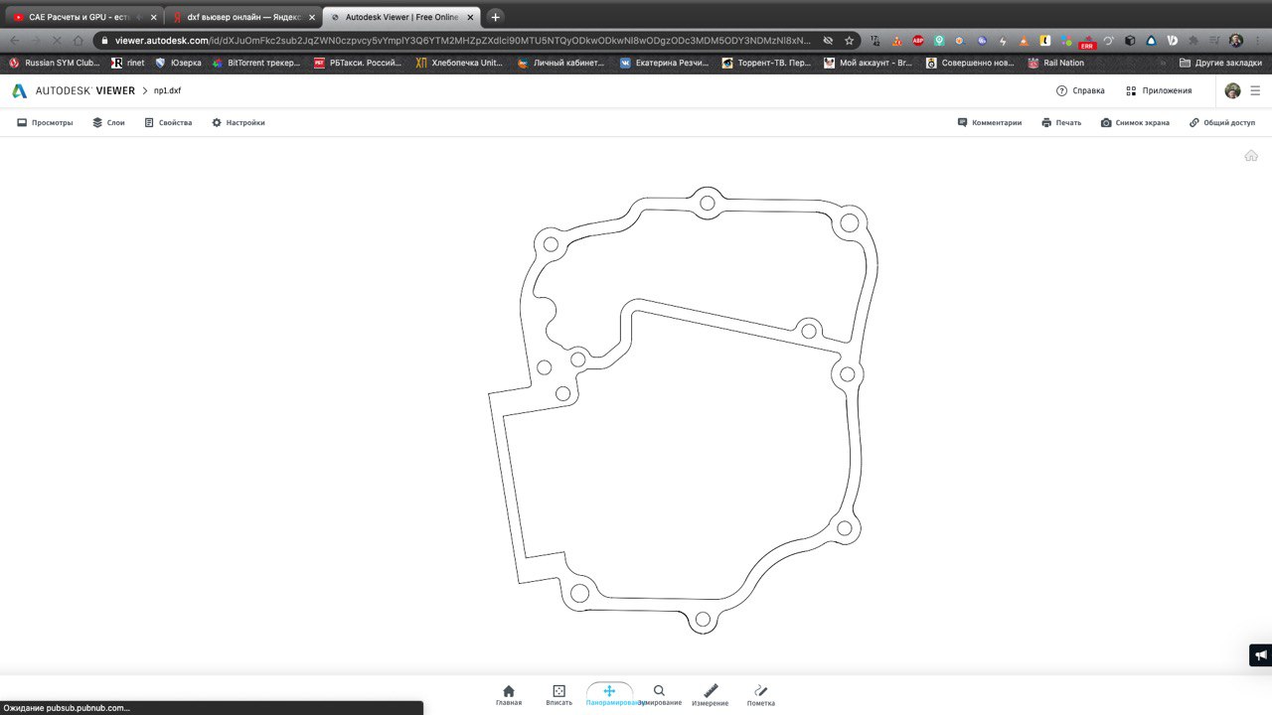This screenshot has width=1272, height=715.
Task: Click the media control playlist icon
Action: (x=1213, y=41)
